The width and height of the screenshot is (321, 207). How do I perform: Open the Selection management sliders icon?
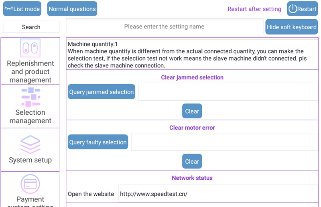[31, 97]
